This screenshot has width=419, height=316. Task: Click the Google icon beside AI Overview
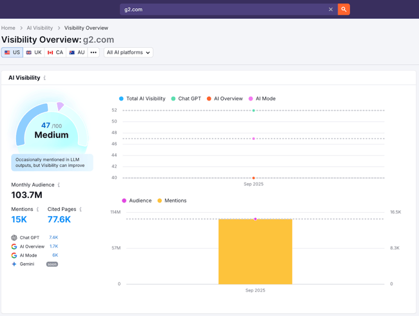[x=14, y=246]
